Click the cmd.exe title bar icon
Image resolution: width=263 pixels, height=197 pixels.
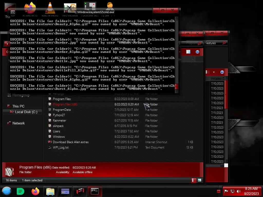click(x=13, y=12)
